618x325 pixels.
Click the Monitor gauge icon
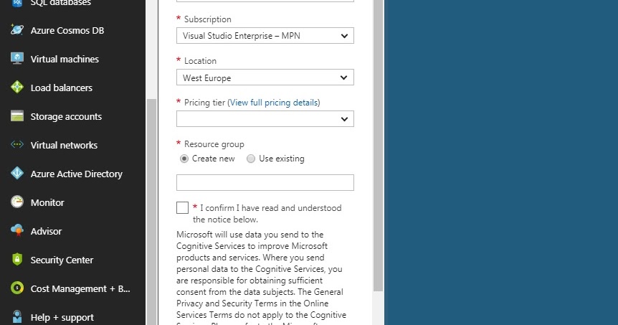coord(17,202)
